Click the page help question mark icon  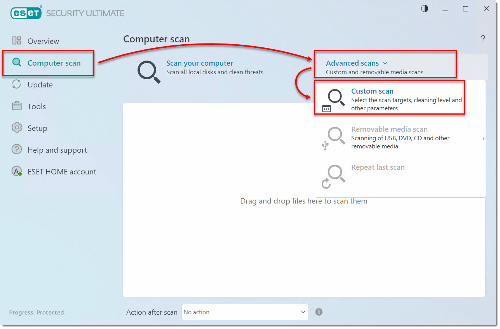(483, 39)
